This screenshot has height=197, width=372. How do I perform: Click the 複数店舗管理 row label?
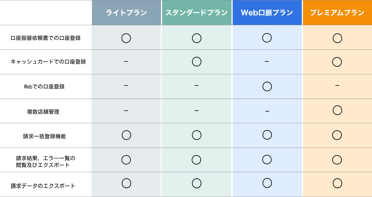[43, 112]
